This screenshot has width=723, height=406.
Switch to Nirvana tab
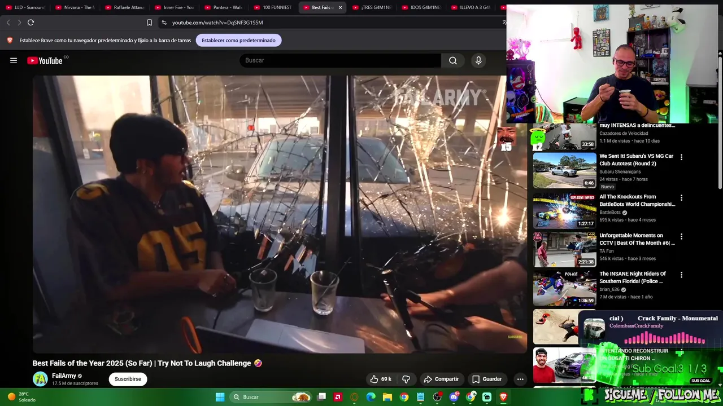pyautogui.click(x=75, y=7)
